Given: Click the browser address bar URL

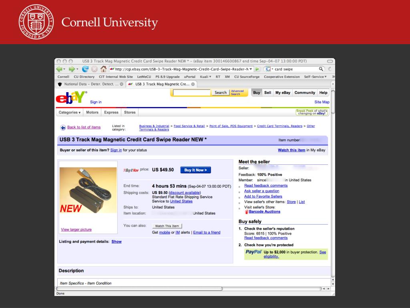Looking at the screenshot, I should (x=181, y=69).
